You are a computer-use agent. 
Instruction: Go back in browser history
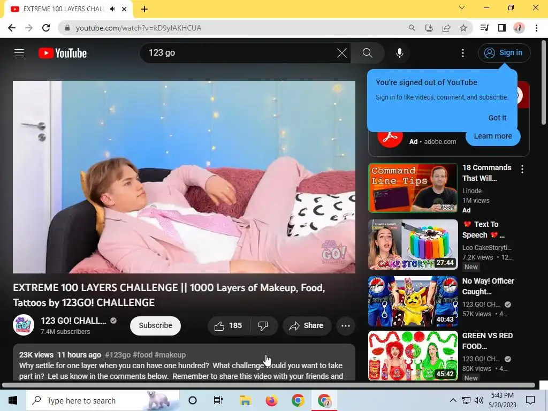click(x=12, y=28)
